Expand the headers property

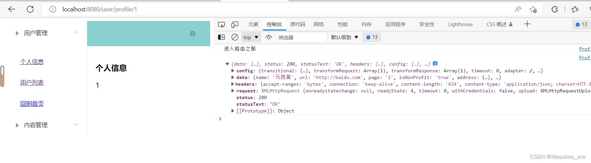pos(233,84)
